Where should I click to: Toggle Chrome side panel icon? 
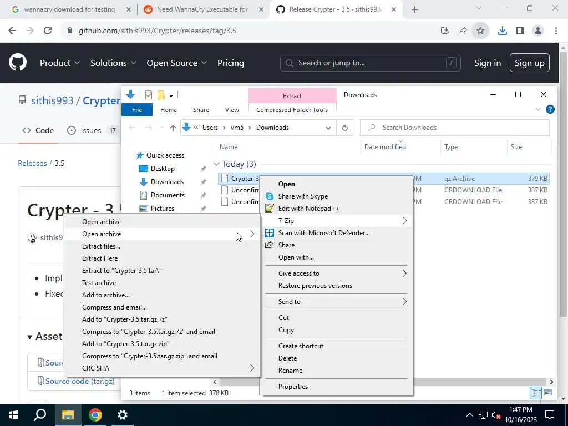click(x=520, y=31)
